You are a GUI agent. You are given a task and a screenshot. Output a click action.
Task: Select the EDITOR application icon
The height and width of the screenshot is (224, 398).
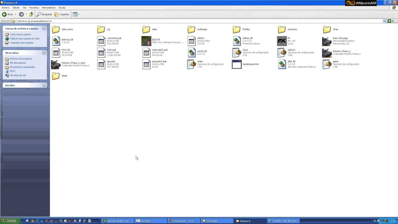(146, 41)
